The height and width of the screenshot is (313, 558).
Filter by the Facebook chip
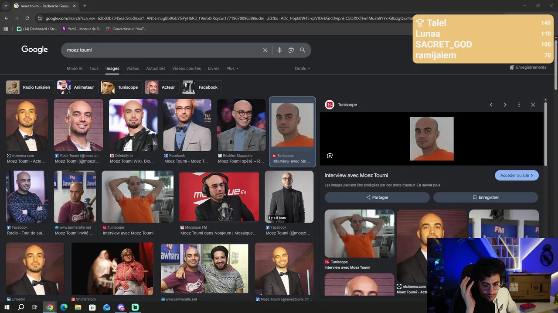coord(201,87)
